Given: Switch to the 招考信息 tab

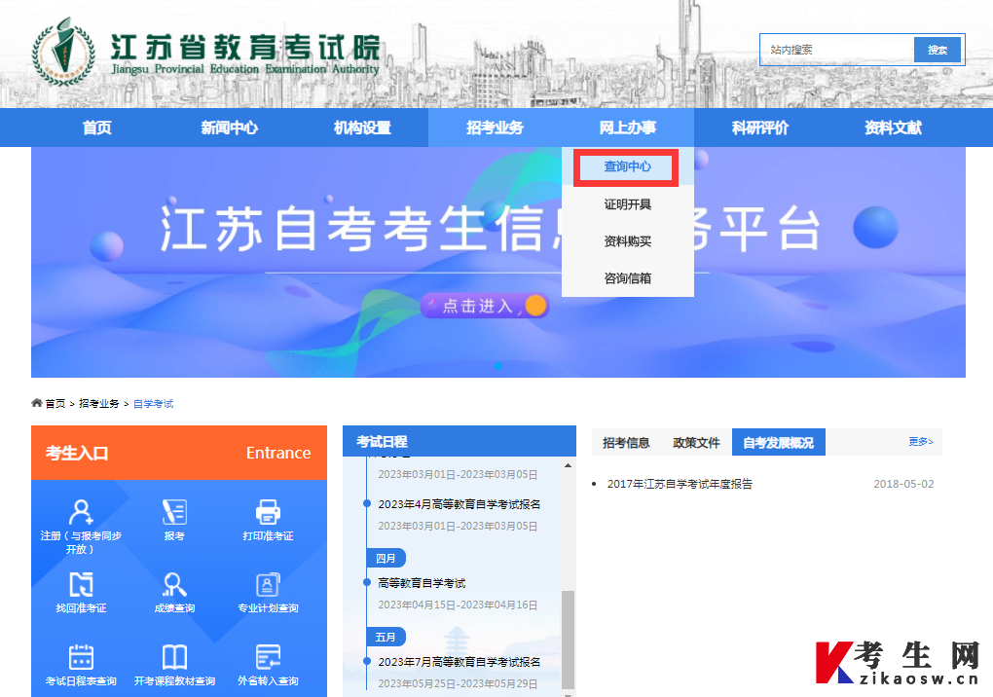Looking at the screenshot, I should pos(626,443).
